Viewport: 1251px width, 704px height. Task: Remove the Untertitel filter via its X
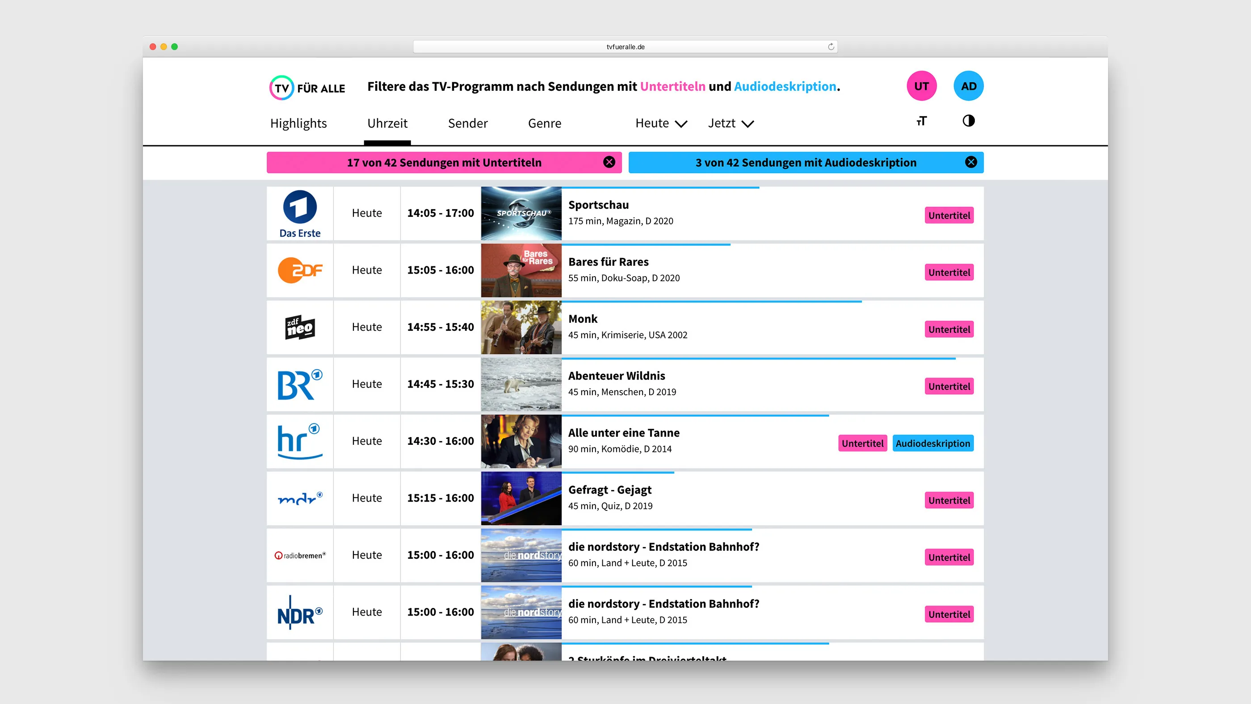coord(609,162)
